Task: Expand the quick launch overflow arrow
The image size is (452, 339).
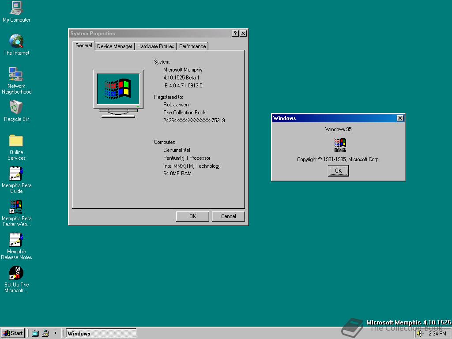Action: [55, 333]
